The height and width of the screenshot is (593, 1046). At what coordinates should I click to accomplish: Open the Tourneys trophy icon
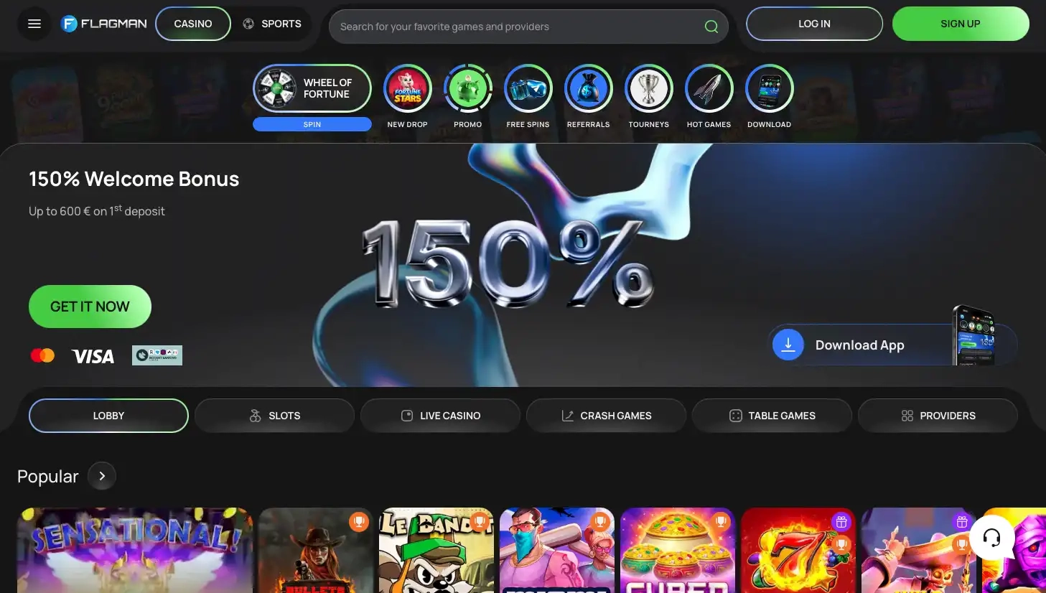click(648, 89)
